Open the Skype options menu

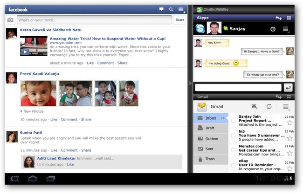(286, 29)
